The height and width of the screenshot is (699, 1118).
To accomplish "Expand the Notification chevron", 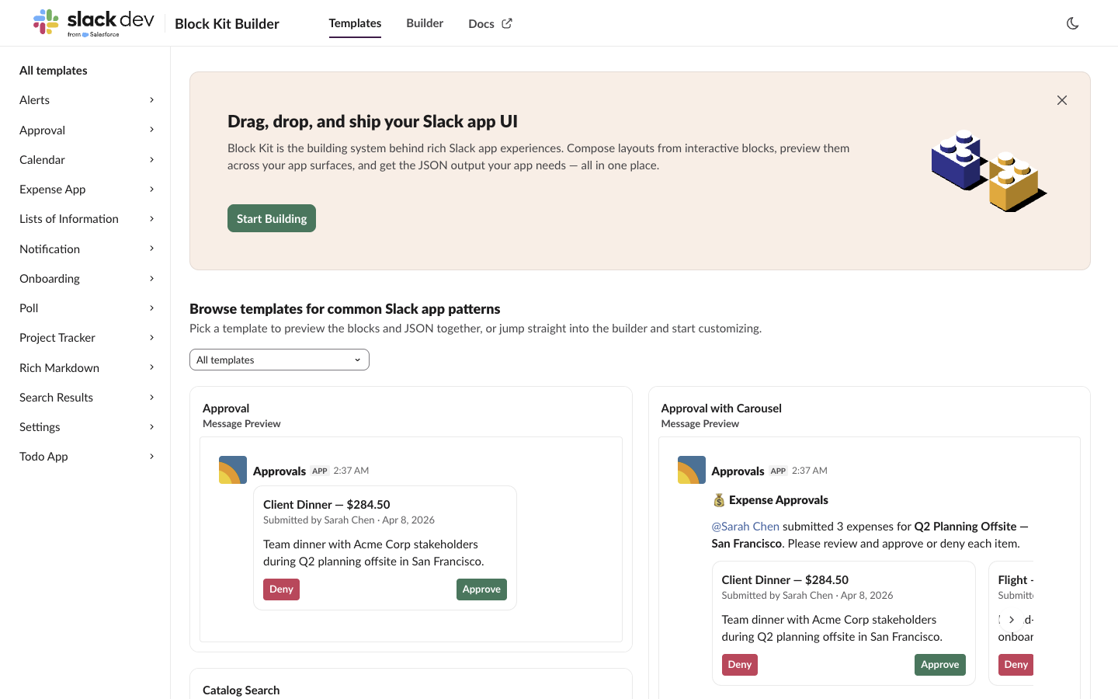I will tap(152, 249).
